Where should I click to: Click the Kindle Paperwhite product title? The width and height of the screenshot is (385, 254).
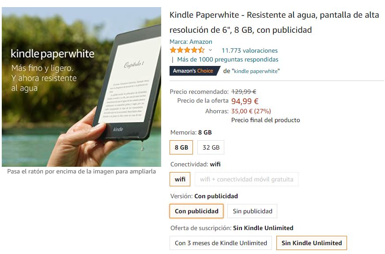pos(274,23)
